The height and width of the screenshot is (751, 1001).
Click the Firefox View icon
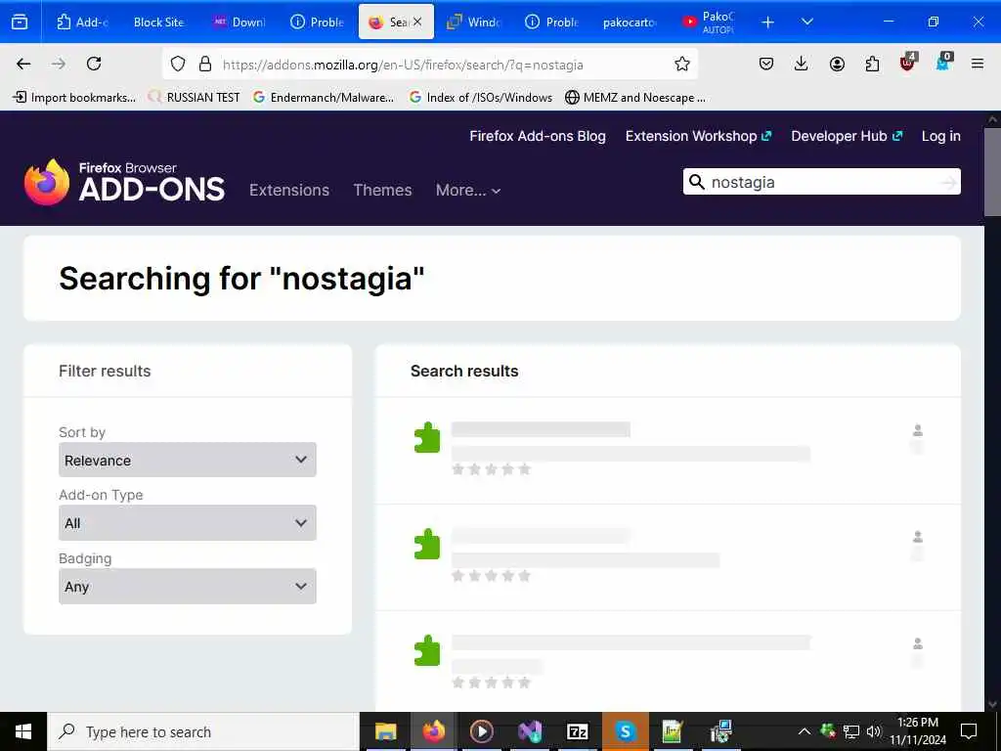(20, 22)
